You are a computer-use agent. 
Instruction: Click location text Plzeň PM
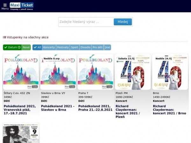pyautogui.click(x=122, y=93)
